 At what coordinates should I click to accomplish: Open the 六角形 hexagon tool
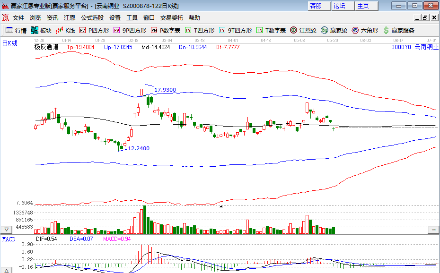pos(365,30)
